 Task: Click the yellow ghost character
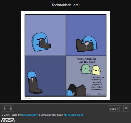coord(96,70)
